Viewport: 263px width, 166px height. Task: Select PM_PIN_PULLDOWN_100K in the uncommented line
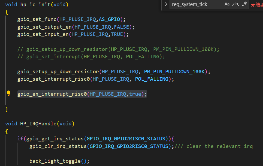pos(174,72)
